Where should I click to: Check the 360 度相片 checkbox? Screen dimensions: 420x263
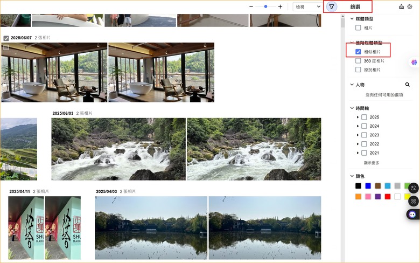click(x=358, y=61)
